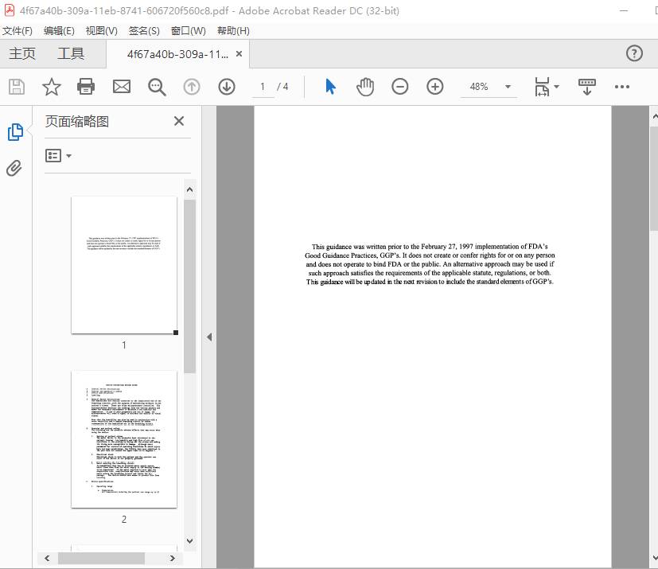Send file by email envelope icon

121,87
